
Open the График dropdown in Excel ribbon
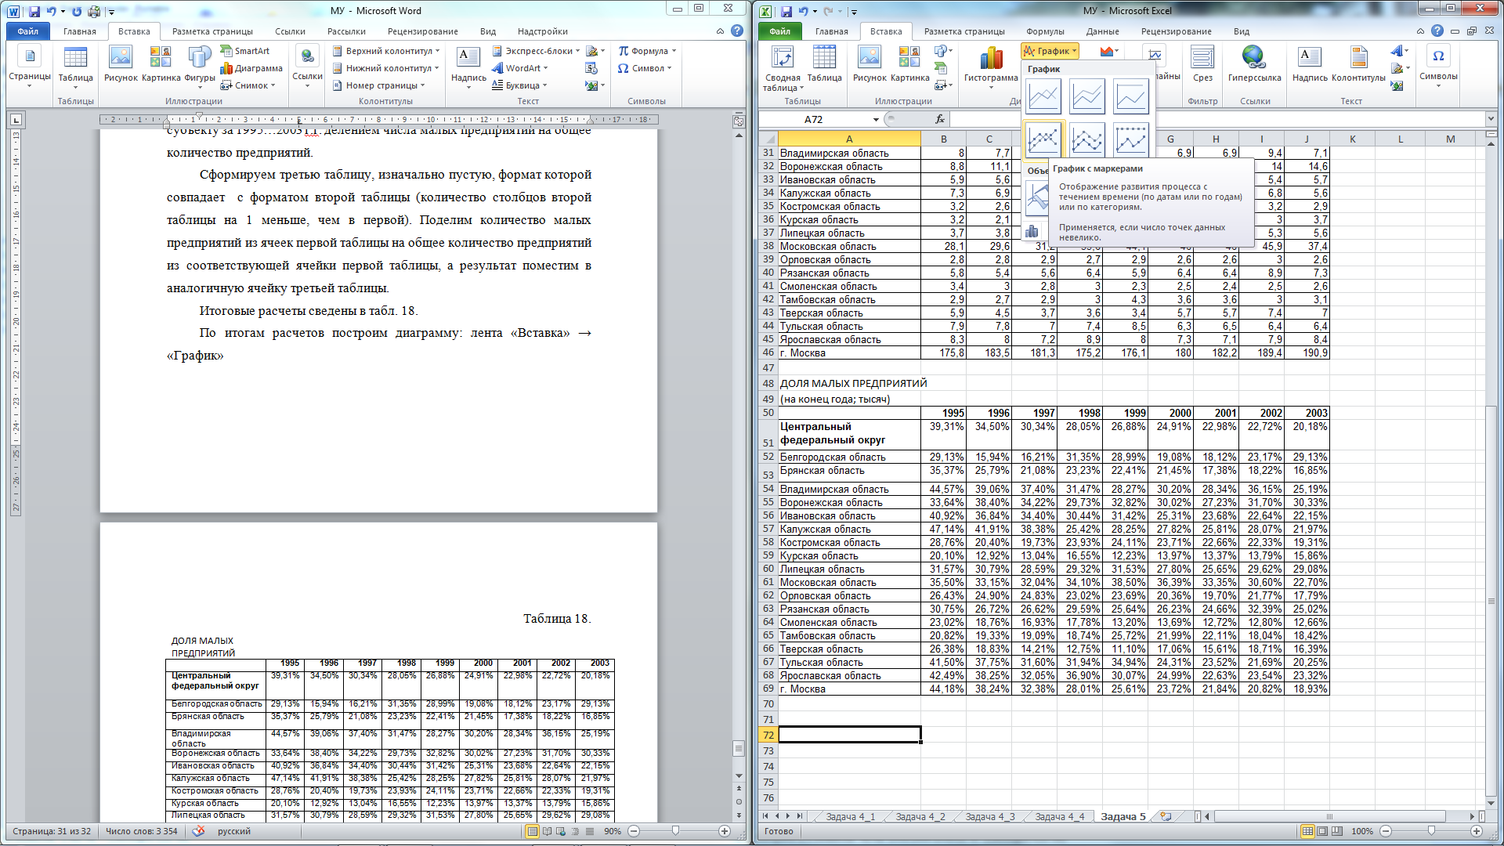tap(1050, 51)
